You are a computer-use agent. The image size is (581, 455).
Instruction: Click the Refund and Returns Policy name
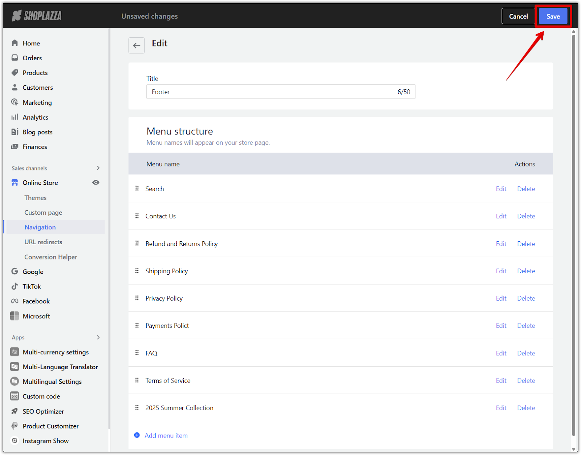[x=182, y=243]
